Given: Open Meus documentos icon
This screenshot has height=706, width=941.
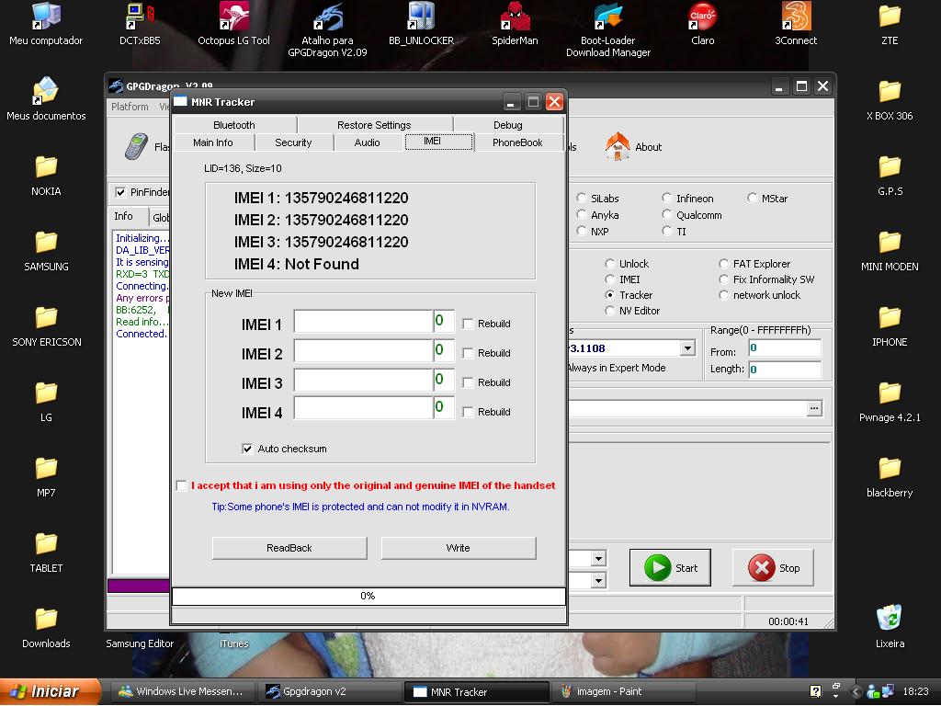Looking at the screenshot, I should [x=46, y=99].
